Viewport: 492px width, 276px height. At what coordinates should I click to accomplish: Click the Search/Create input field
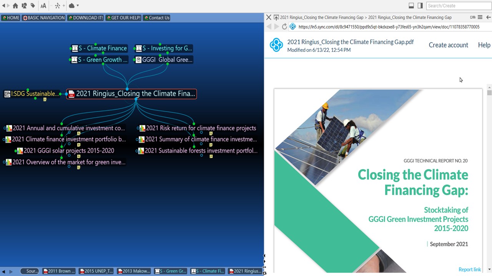coord(459,6)
